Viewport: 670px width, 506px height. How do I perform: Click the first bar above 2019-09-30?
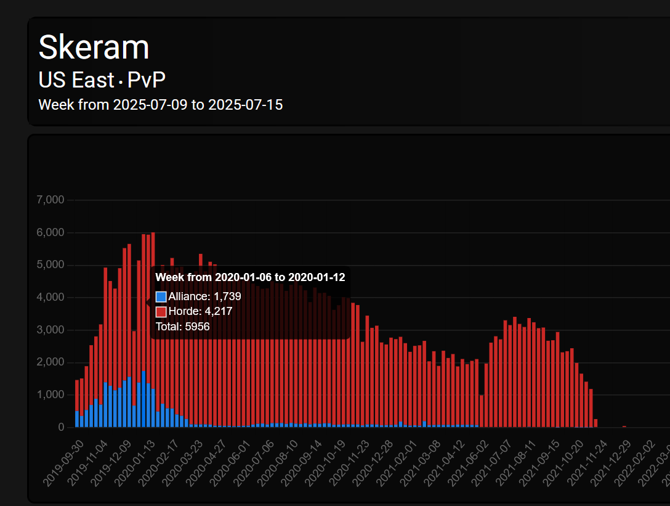click(77, 403)
